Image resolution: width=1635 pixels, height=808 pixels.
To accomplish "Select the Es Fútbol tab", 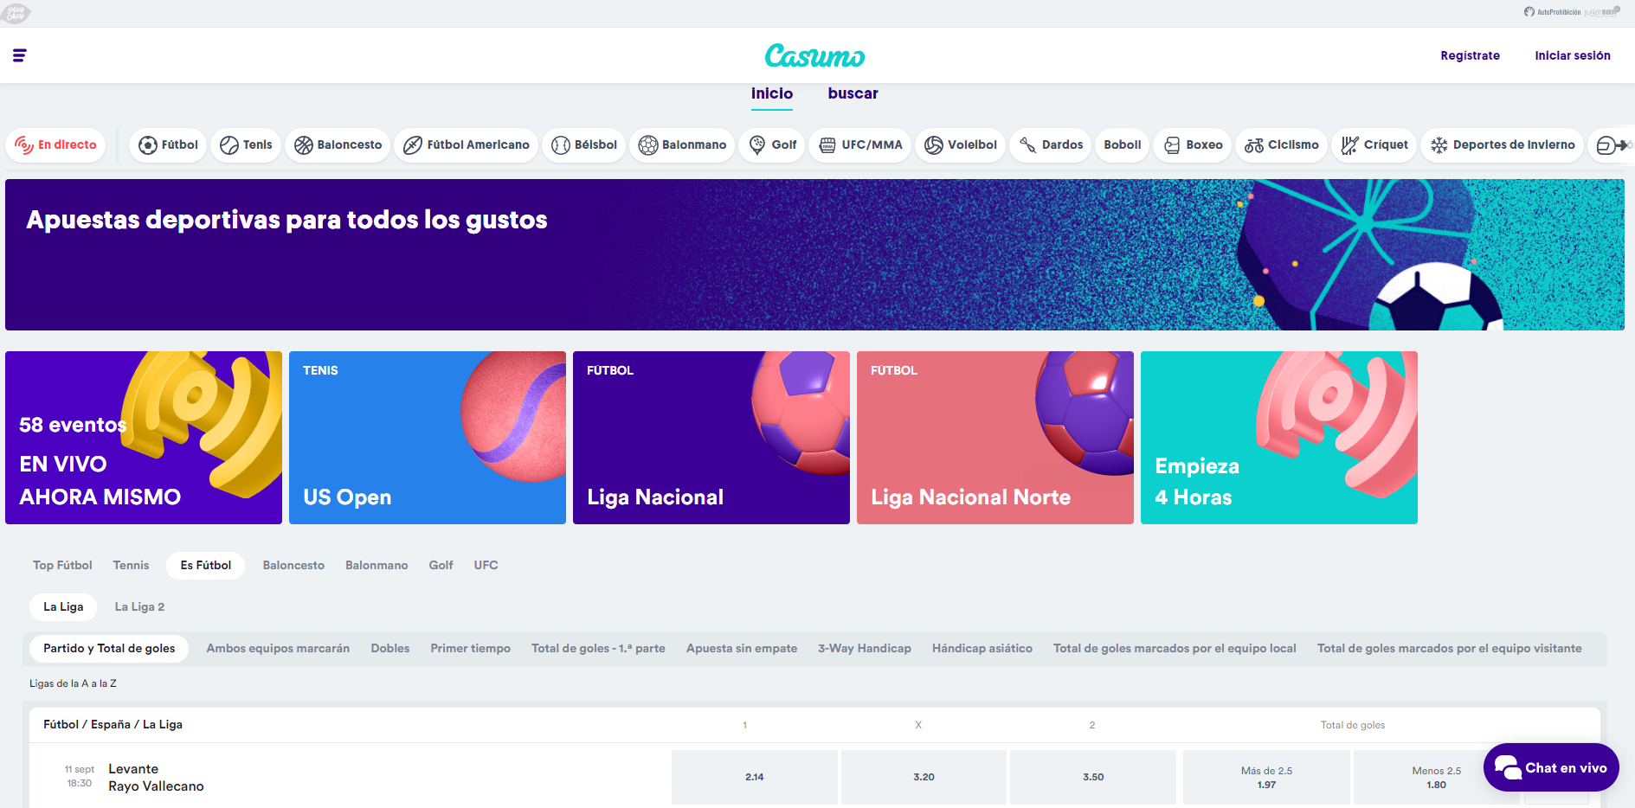I will (x=206, y=566).
